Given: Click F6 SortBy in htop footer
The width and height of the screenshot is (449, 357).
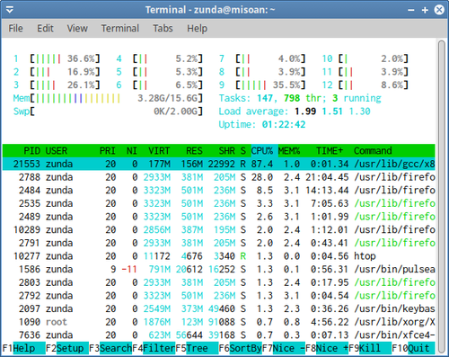Looking at the screenshot, I should pos(240,348).
